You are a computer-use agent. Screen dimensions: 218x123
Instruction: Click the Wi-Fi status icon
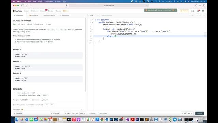click(174, 1)
